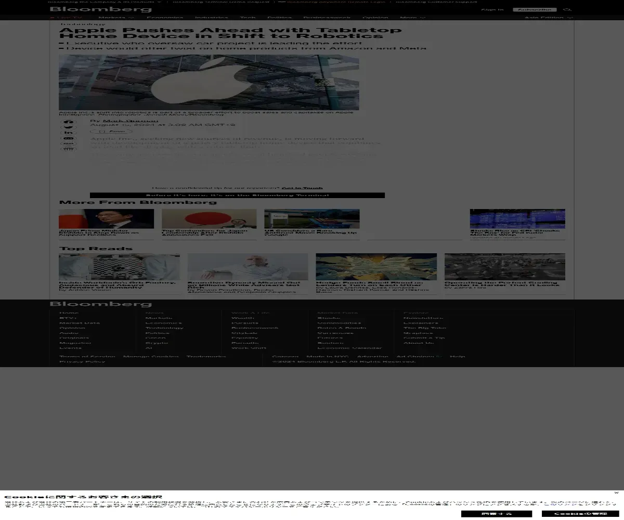Share article via LinkedIn icon

click(69, 133)
